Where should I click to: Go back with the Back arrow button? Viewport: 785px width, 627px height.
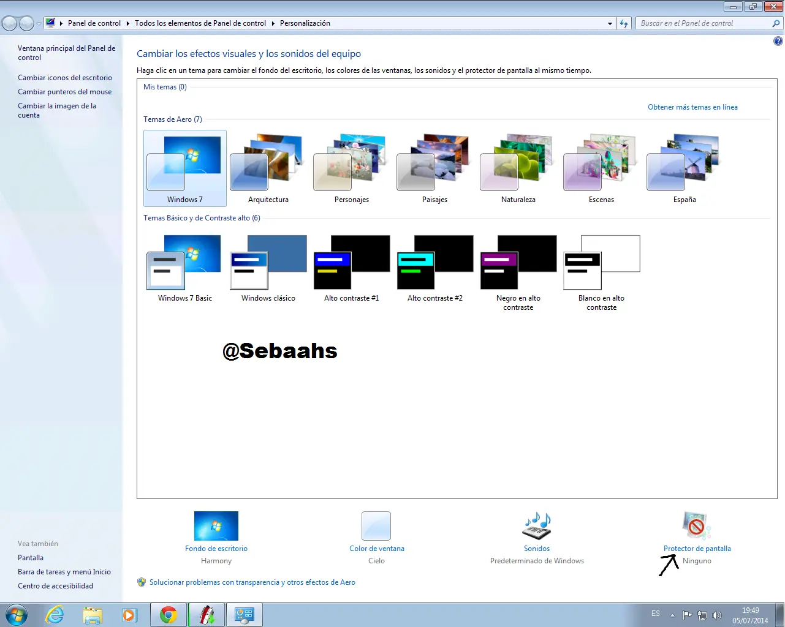9,23
